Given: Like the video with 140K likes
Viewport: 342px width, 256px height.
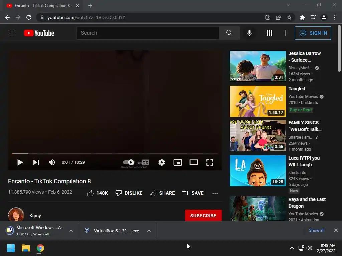Looking at the screenshot, I should coord(98,193).
